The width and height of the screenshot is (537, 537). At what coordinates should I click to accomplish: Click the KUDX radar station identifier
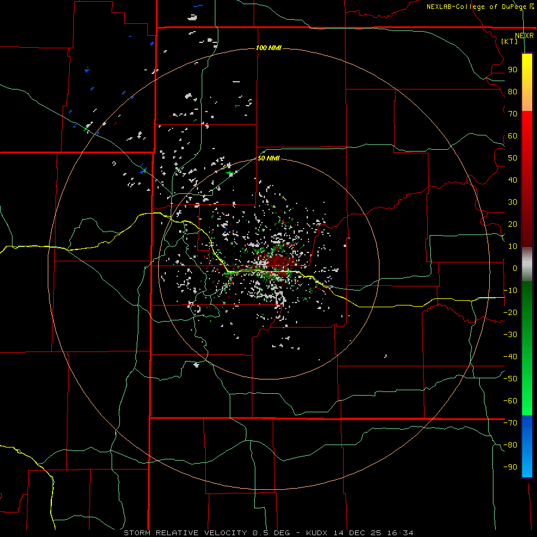tap(317, 533)
